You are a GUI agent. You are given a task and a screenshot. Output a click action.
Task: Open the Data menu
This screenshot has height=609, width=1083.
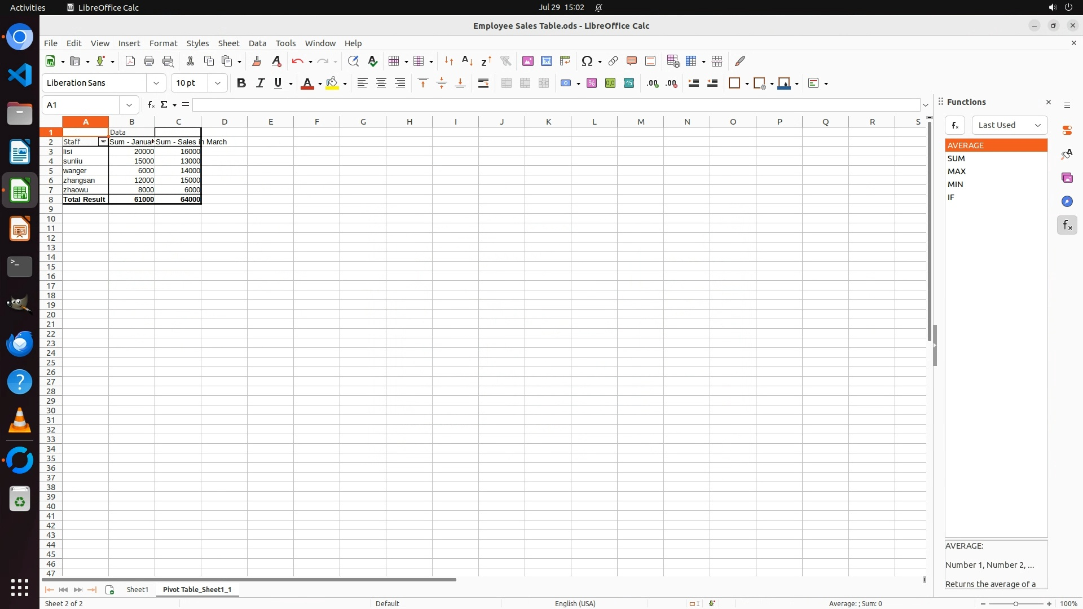(257, 43)
